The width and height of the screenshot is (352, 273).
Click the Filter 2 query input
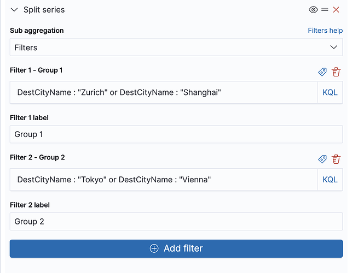tap(163, 180)
